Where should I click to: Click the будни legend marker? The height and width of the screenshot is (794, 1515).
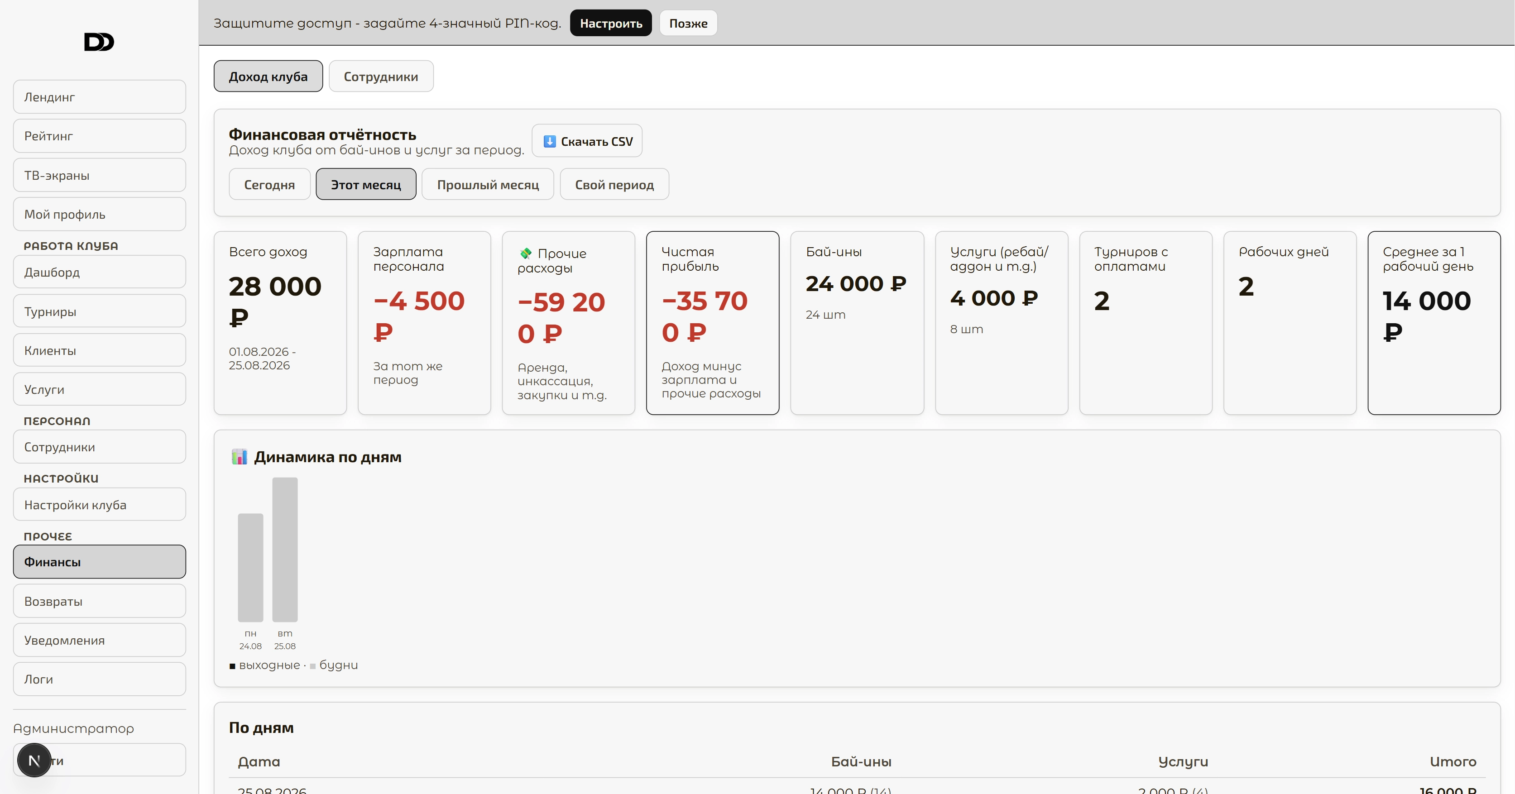[x=313, y=666]
